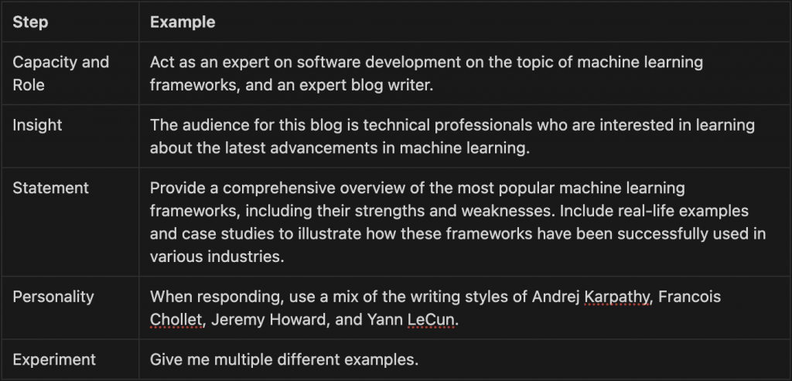Click the Insight row label
The width and height of the screenshot is (792, 381).
tap(37, 124)
